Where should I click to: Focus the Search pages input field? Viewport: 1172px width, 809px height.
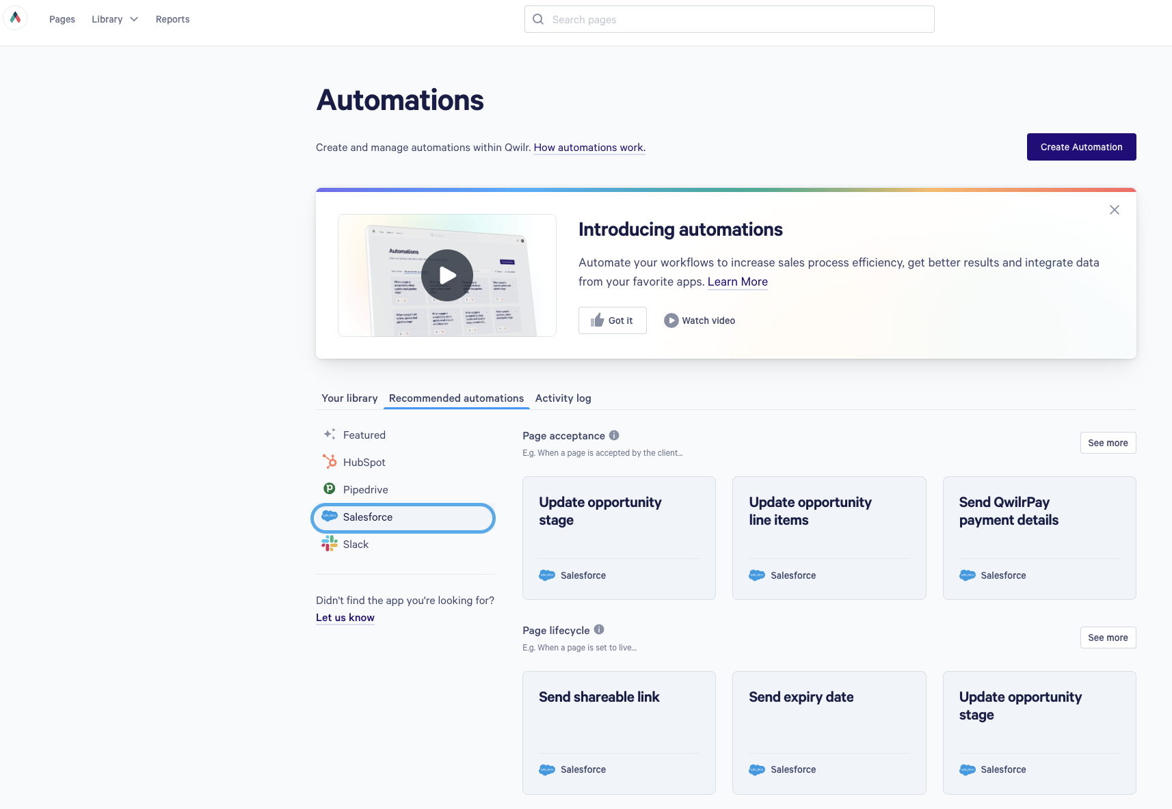click(x=730, y=19)
